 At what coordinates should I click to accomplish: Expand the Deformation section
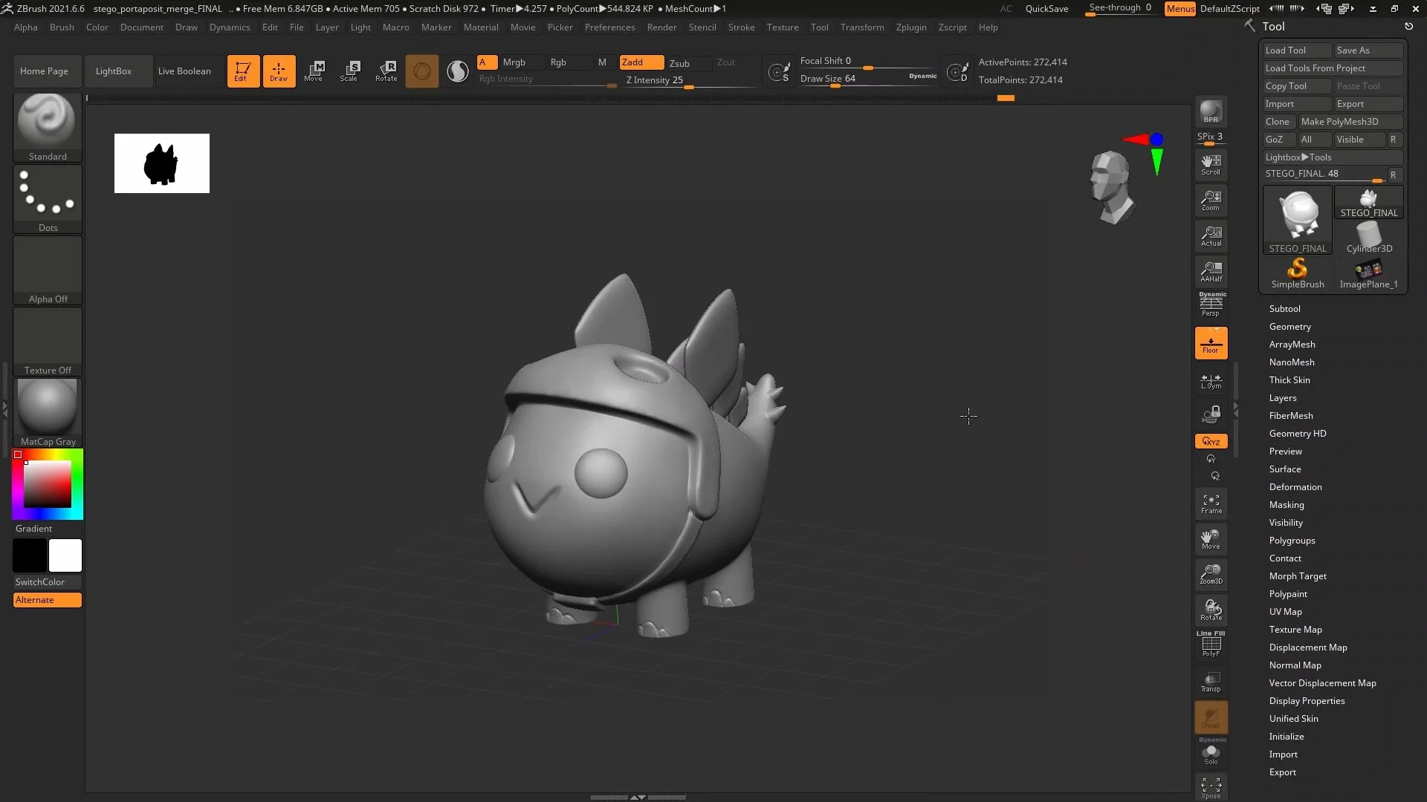click(1295, 487)
